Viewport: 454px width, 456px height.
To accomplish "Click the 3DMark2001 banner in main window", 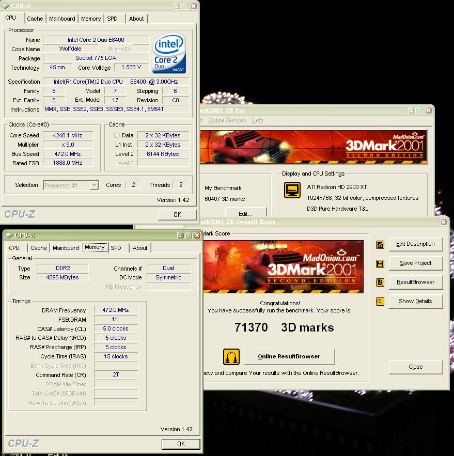I will click(314, 147).
